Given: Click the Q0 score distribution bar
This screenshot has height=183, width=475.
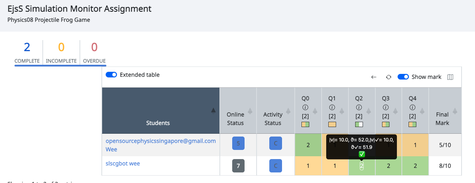Looking at the screenshot, I should point(305,124).
